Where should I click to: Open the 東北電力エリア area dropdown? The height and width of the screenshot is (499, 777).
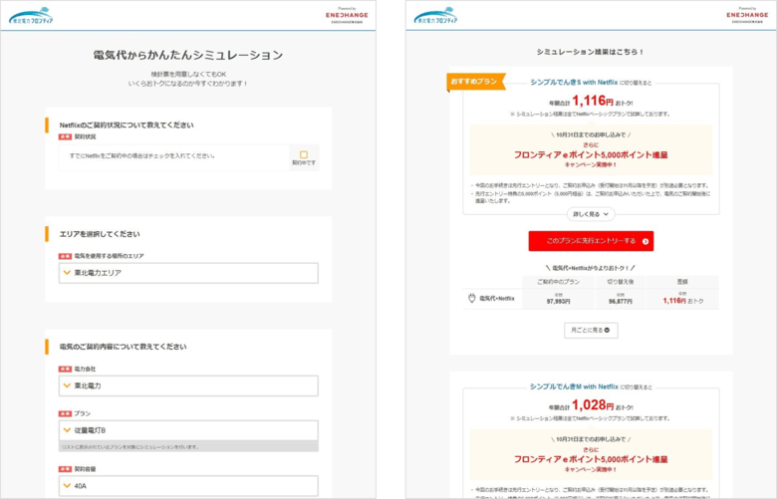tap(188, 273)
